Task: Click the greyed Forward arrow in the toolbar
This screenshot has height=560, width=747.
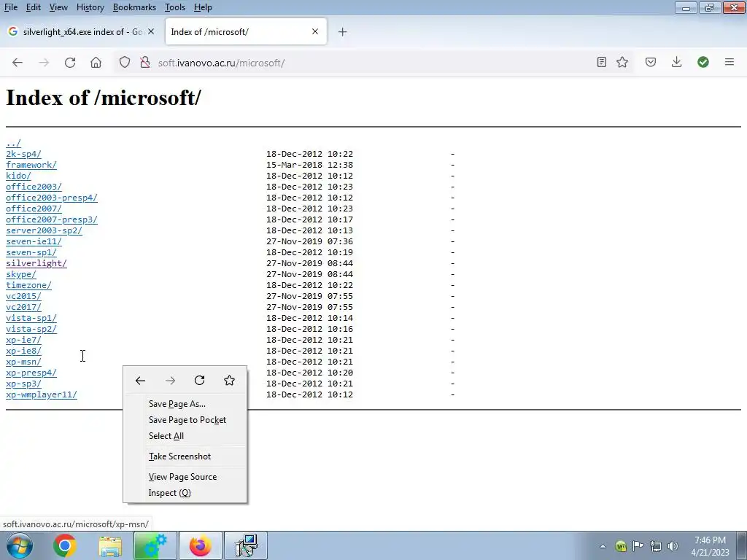Action: [x=44, y=63]
